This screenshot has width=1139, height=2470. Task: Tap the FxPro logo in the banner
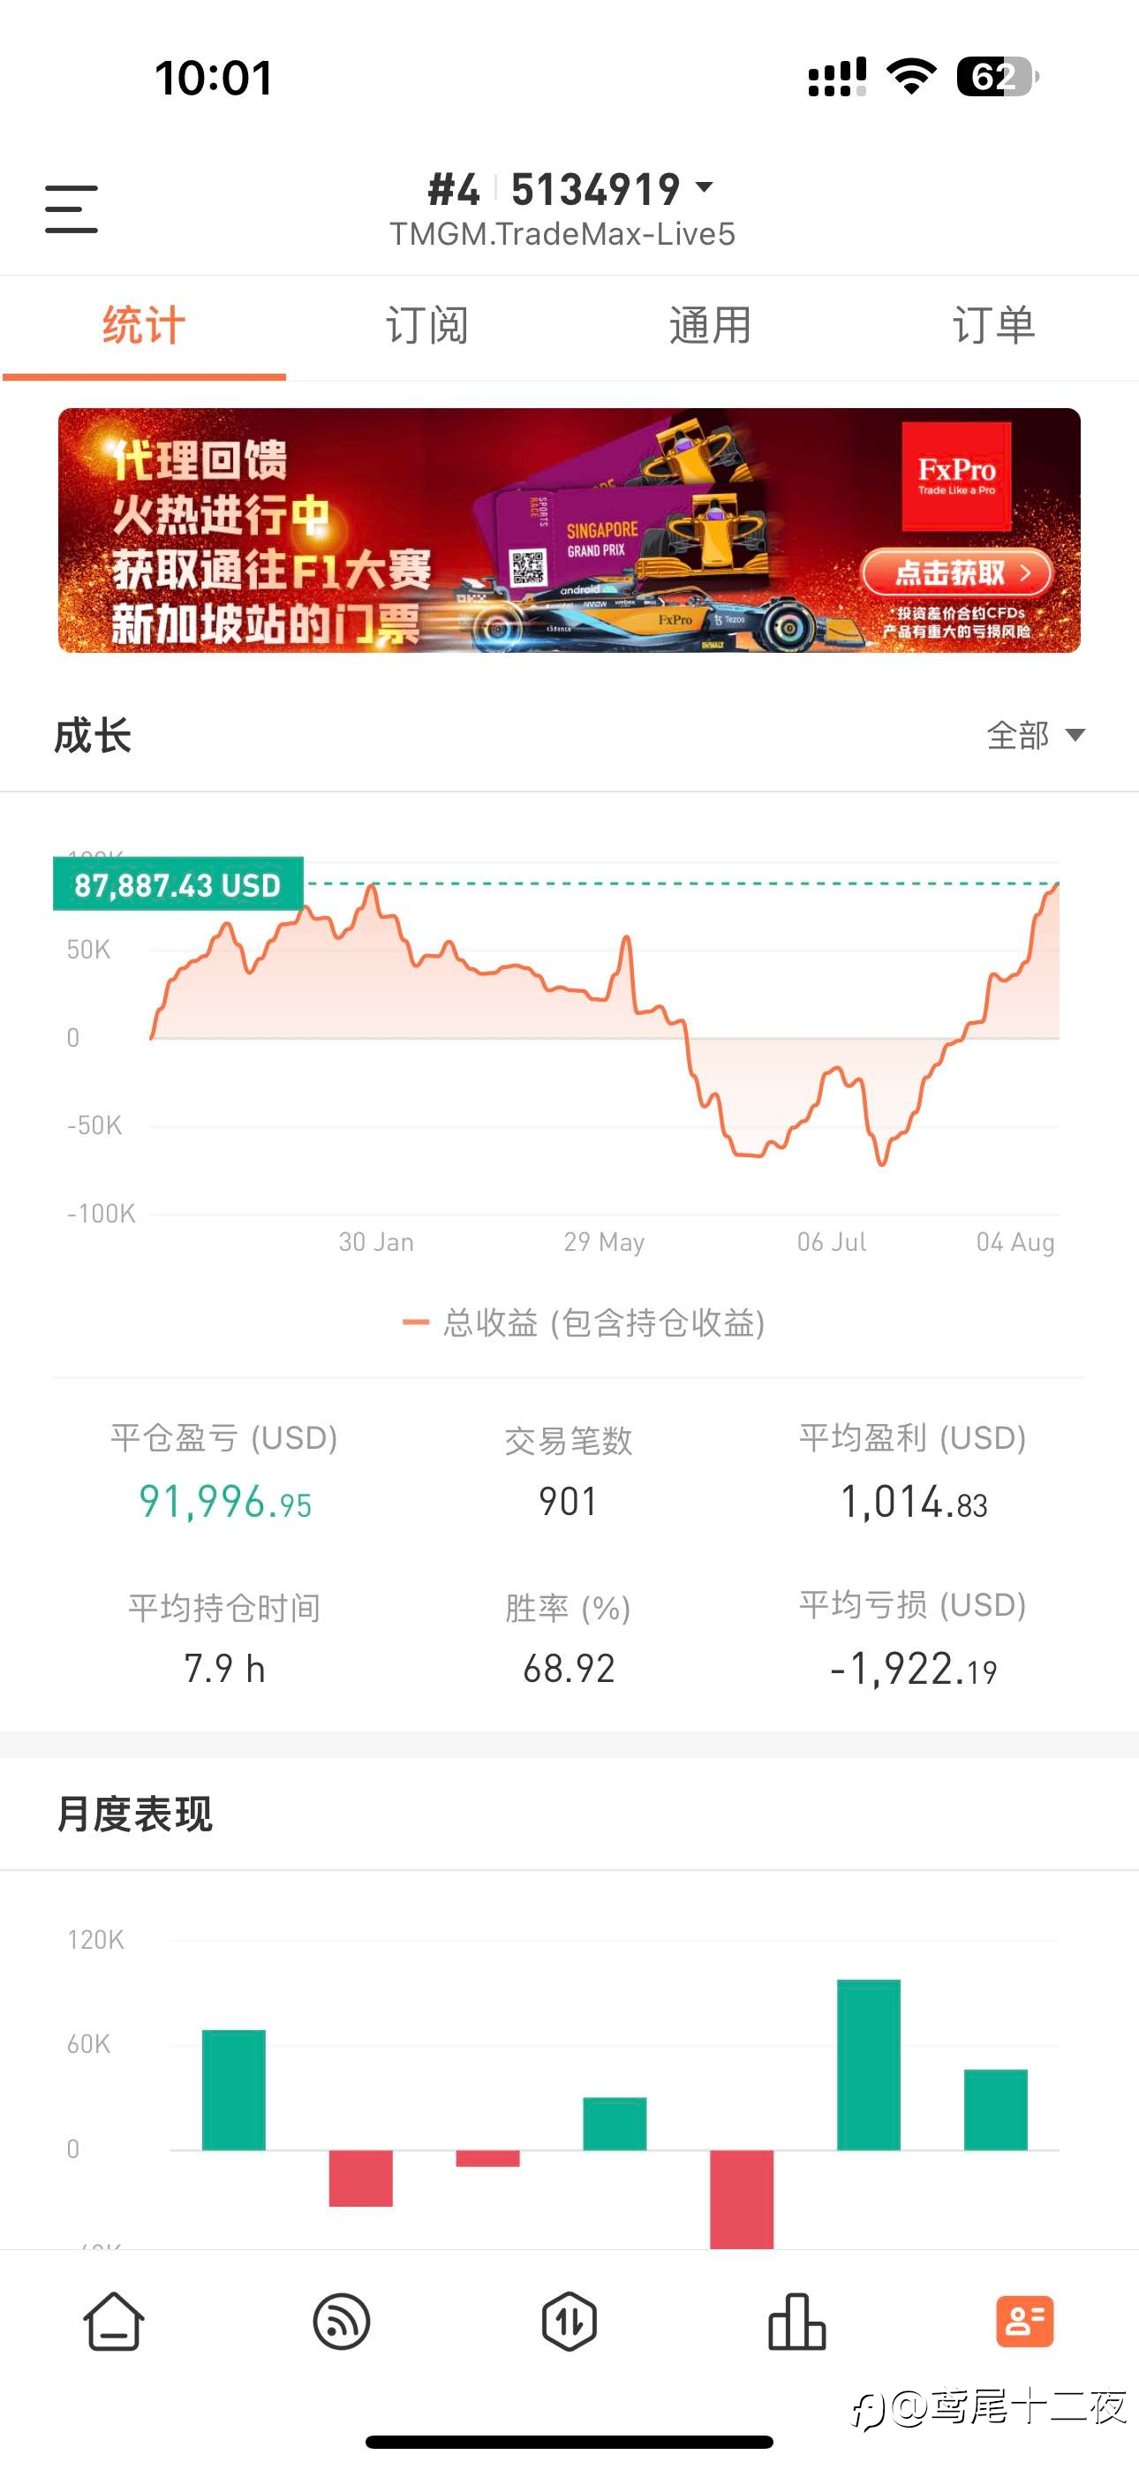pos(956,475)
